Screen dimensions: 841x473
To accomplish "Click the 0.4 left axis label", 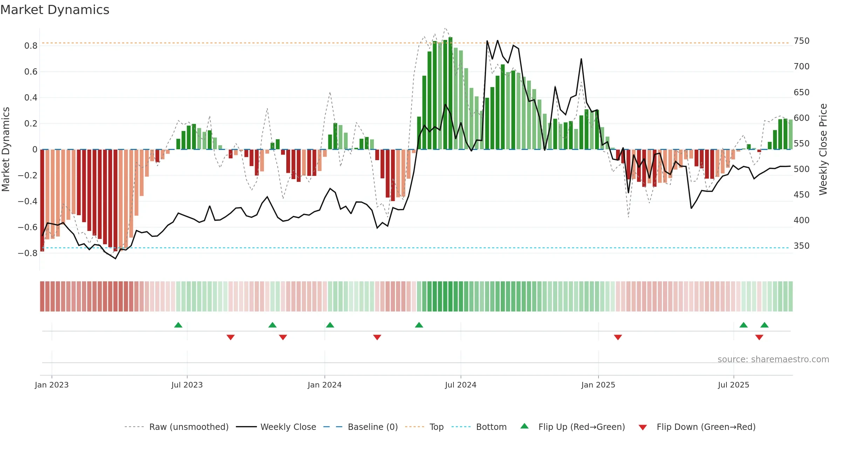I will tap(31, 97).
